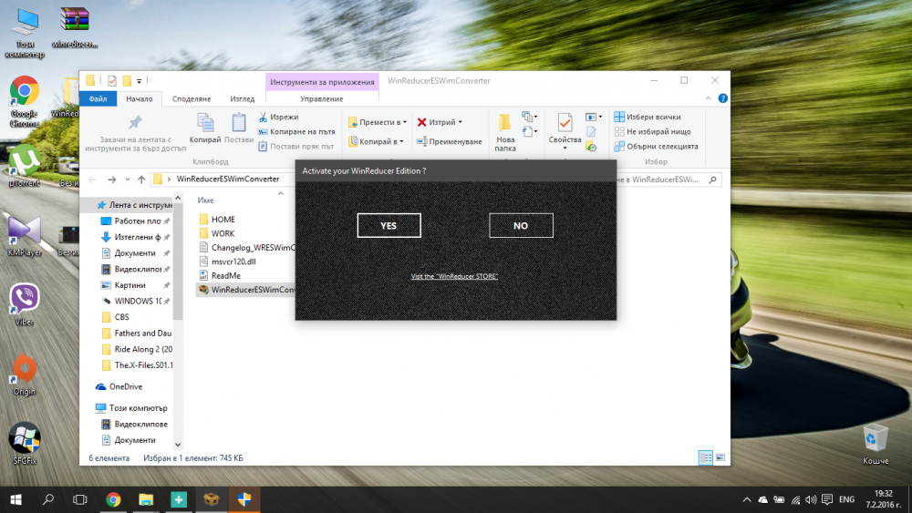Viewport: 912px width, 513px height.
Task: Select the Changelog_WRESWimC file
Action: click(247, 248)
